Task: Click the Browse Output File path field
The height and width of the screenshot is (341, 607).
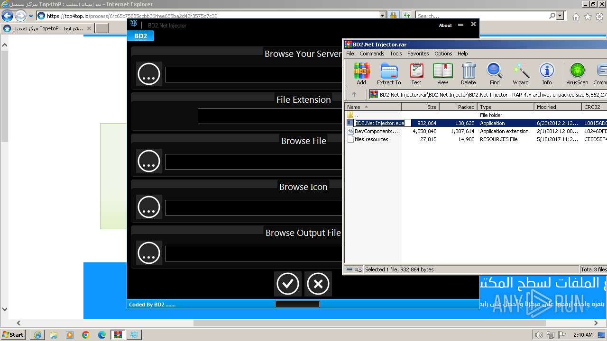Action: tap(253, 254)
